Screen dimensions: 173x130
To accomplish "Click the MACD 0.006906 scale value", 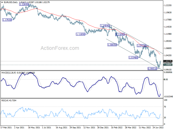I will (168, 72).
